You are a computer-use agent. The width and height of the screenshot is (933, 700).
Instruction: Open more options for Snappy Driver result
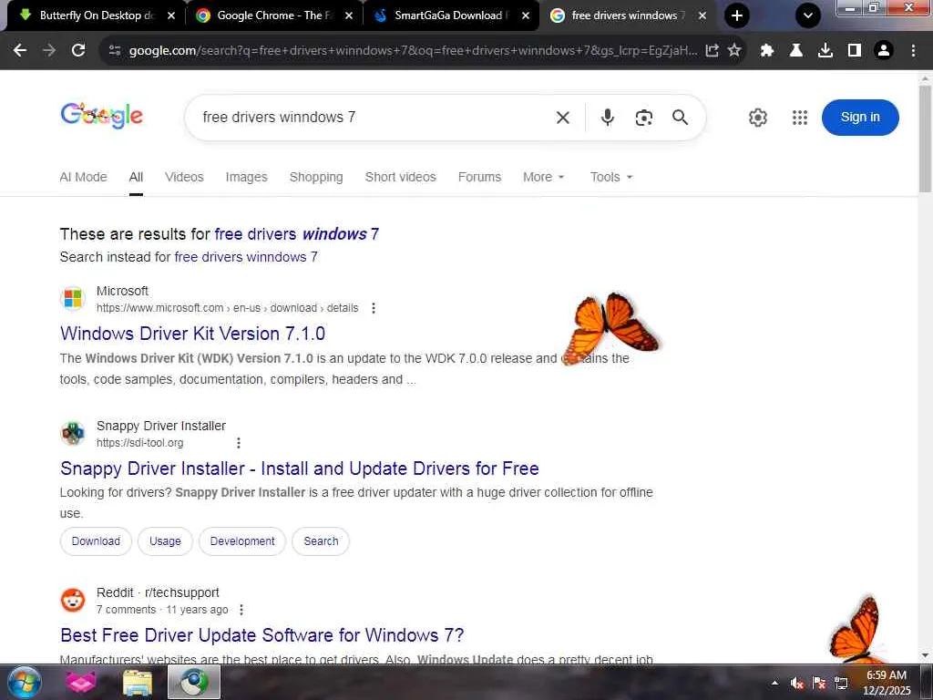238,443
